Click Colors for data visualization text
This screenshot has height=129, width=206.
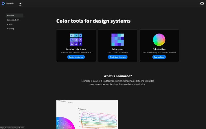[x=117, y=52]
